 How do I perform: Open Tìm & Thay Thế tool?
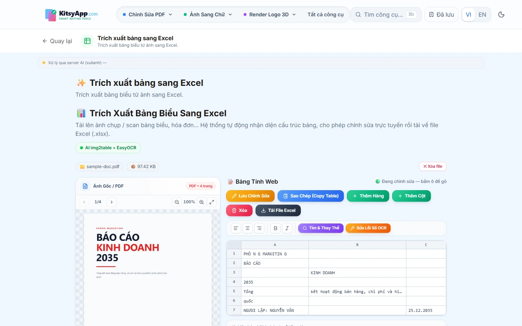pyautogui.click(x=321, y=228)
